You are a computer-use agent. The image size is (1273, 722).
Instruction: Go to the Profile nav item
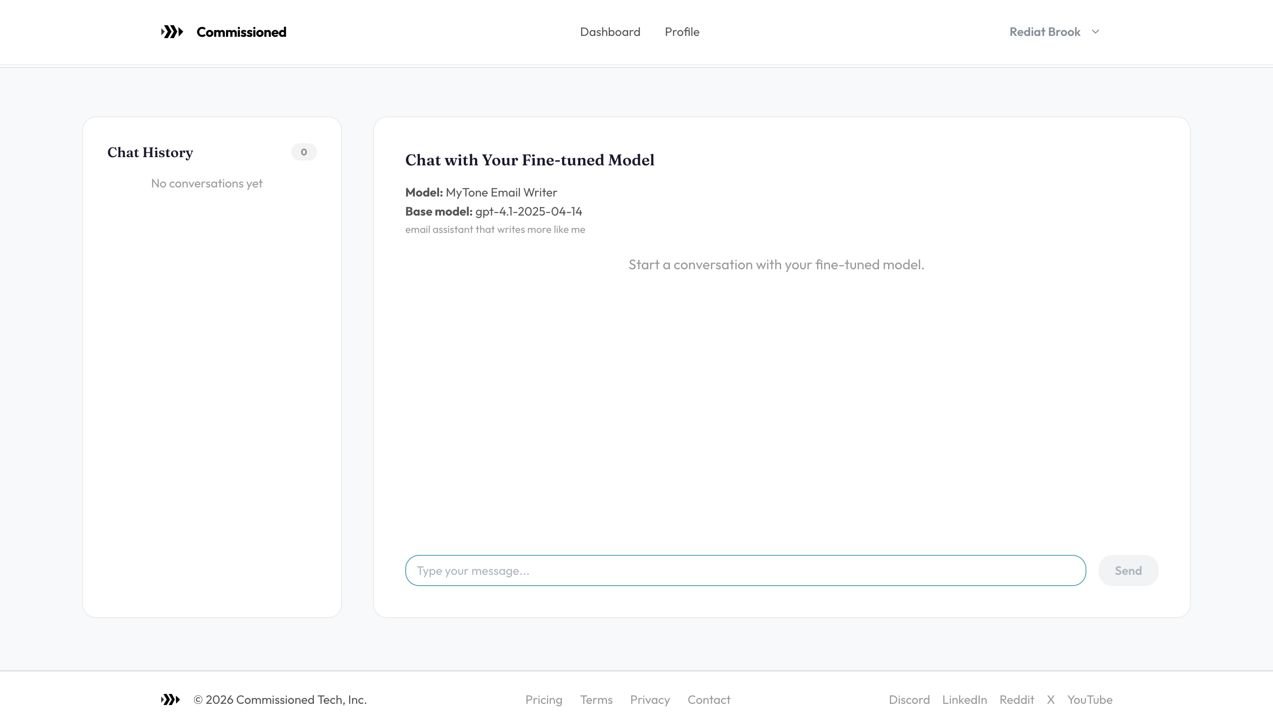(x=682, y=32)
